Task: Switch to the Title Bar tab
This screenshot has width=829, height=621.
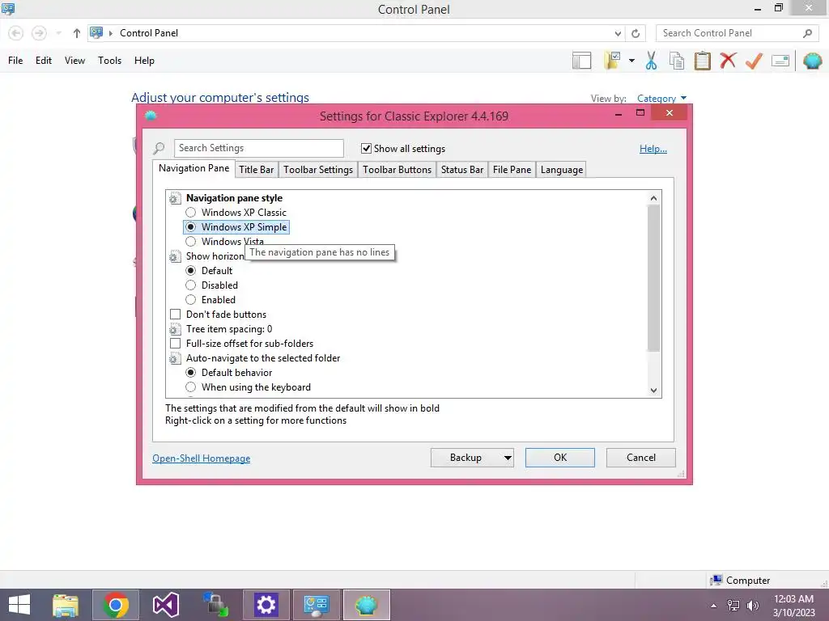Action: click(257, 170)
